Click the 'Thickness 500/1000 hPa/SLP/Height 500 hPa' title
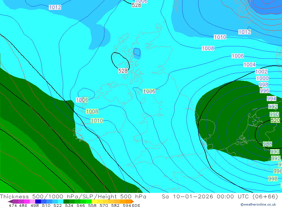 click(x=73, y=196)
